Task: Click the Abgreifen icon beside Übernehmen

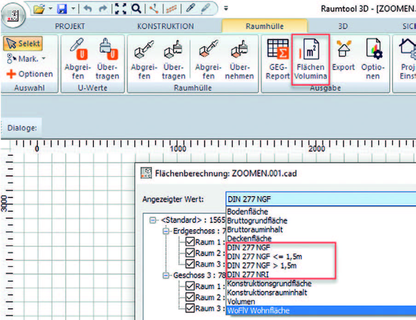Action: tap(208, 59)
